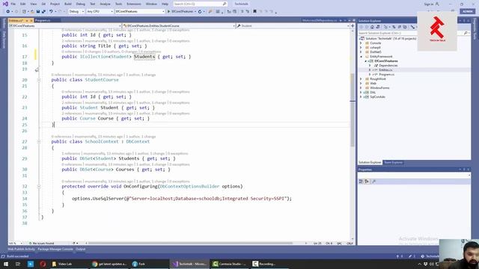Select Program.cs in Solution Explorer
The height and width of the screenshot is (269, 479).
tap(386, 75)
